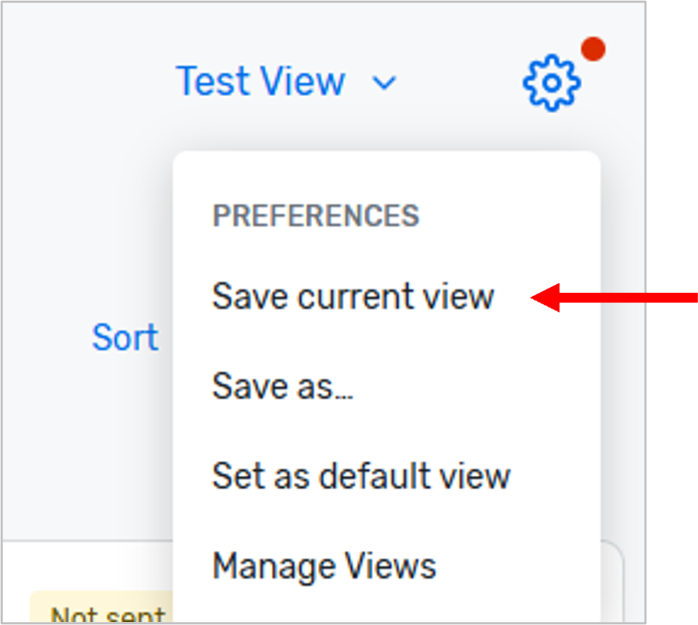
Task: Click Save as in the preferences menu
Action: (x=281, y=386)
